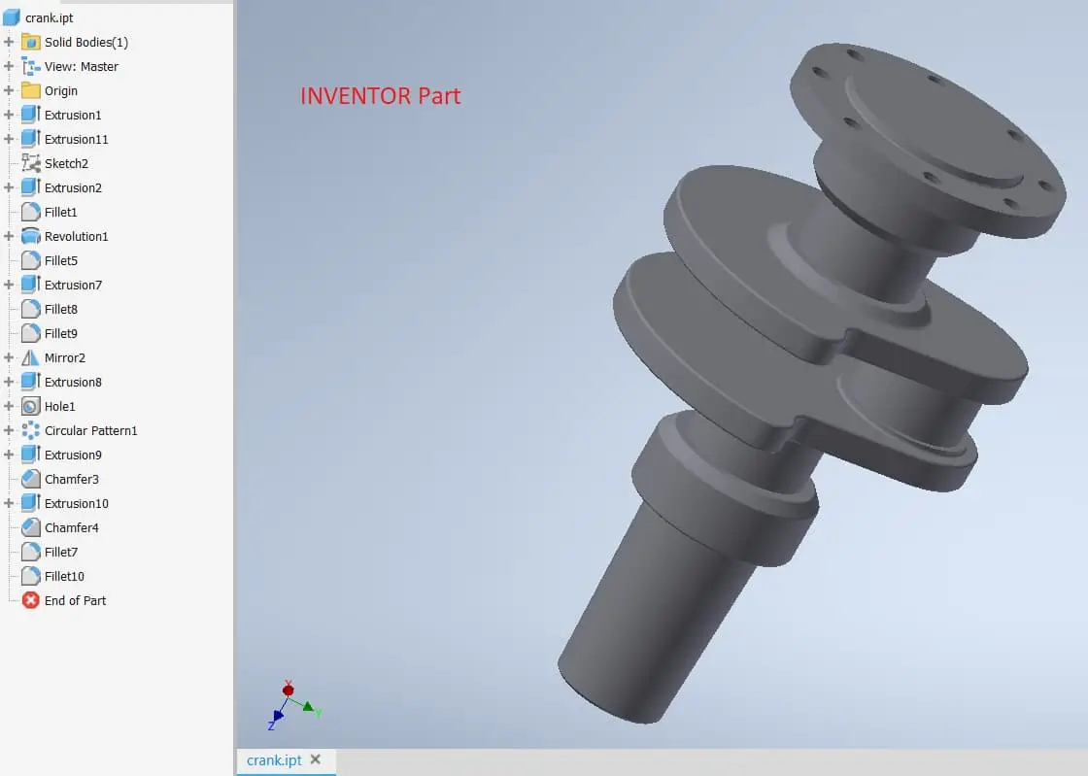The width and height of the screenshot is (1088, 776).
Task: Select the Extrusion1 feature icon
Action: coord(31,115)
